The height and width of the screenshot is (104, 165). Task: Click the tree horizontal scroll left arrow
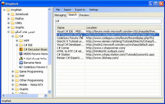(x=3, y=96)
